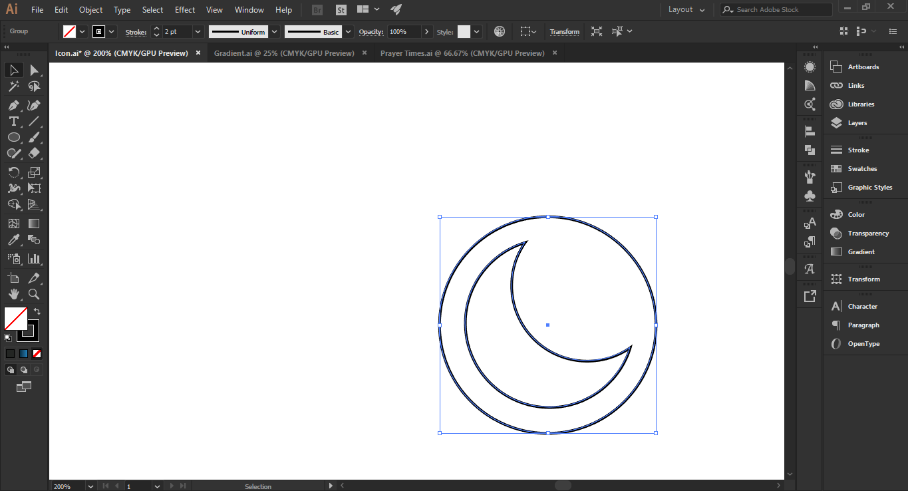Select the Zoom tool
Screen dimensions: 908x491
pos(34,294)
